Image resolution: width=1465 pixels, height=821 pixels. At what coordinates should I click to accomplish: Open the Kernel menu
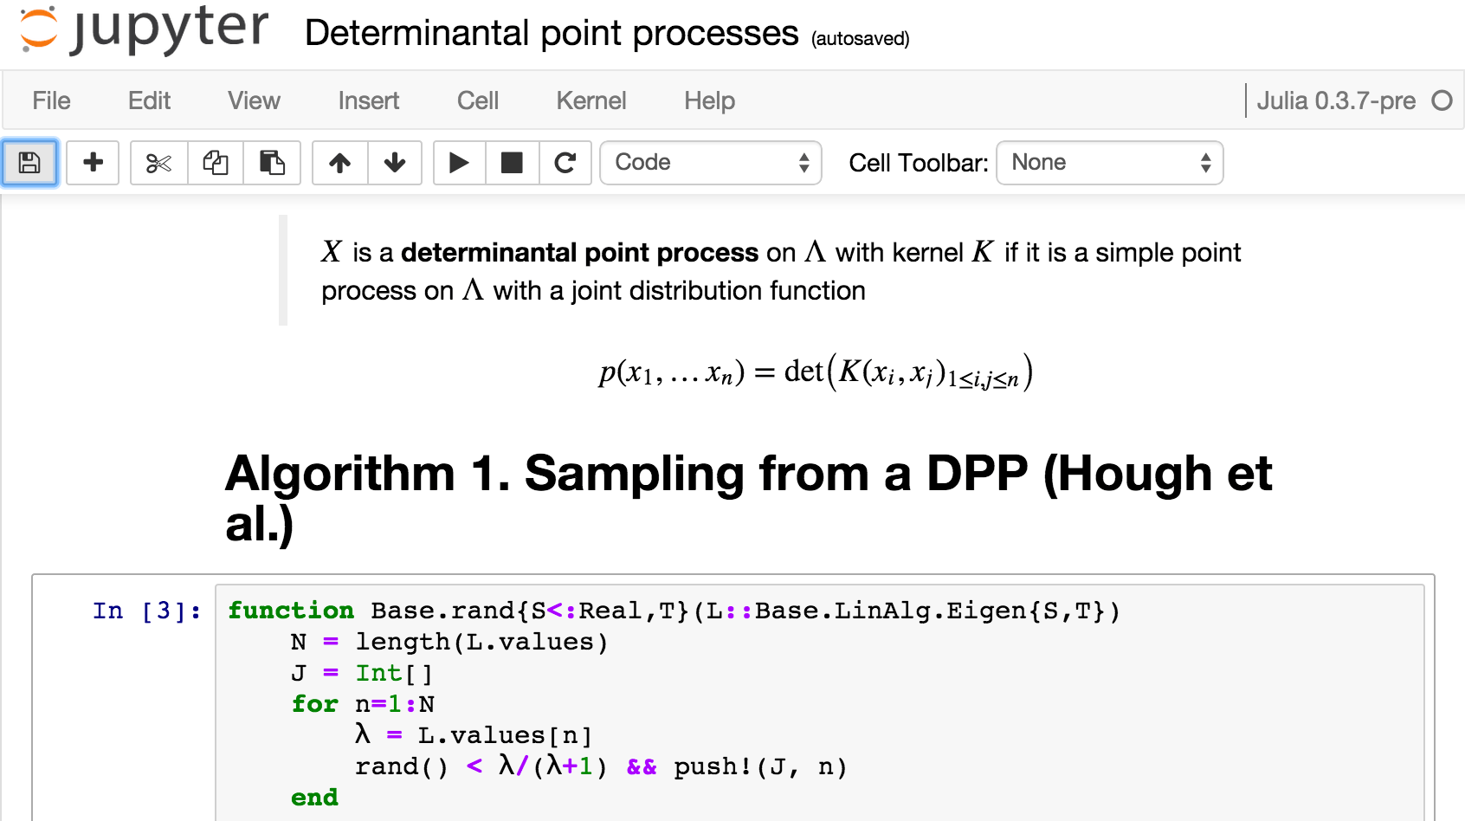click(x=591, y=100)
